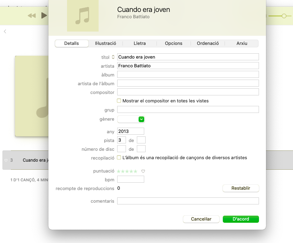Click the volume slider knob
The image size is (293, 243).
click(x=284, y=16)
